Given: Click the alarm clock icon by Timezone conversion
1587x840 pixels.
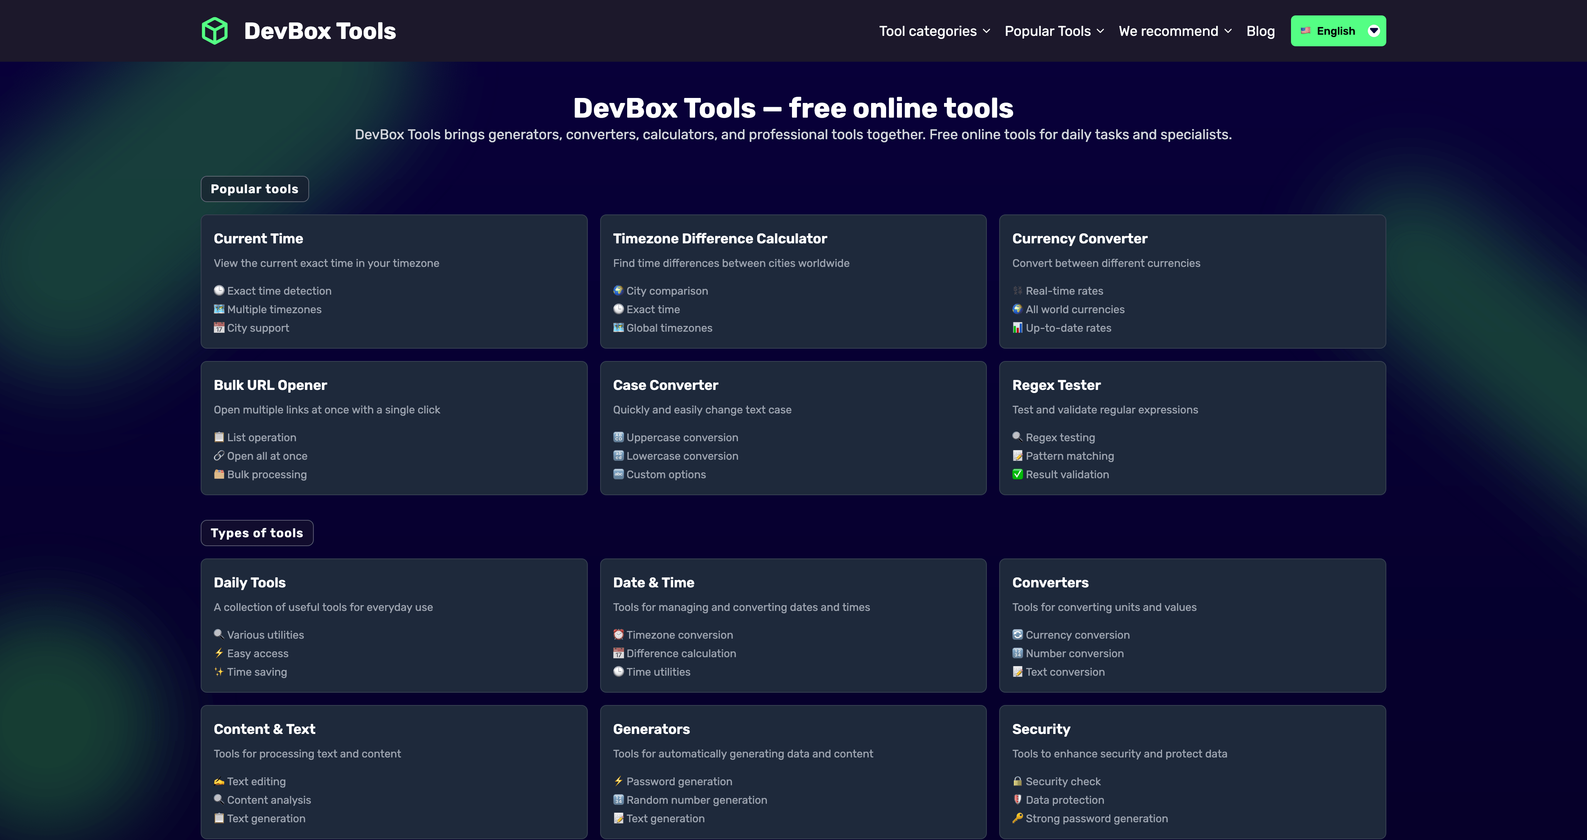Looking at the screenshot, I should click(618, 635).
